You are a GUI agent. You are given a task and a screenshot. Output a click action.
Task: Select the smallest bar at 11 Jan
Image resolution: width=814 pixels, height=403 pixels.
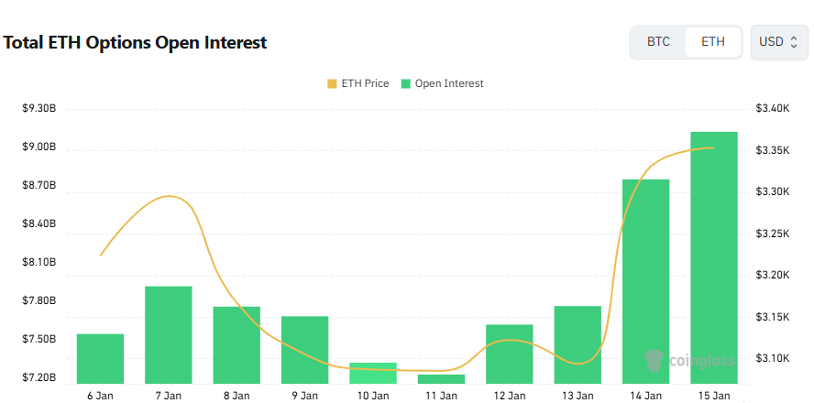point(441,378)
